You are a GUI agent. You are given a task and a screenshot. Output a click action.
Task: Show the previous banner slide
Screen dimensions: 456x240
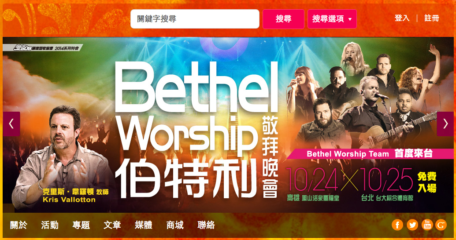[11, 124]
